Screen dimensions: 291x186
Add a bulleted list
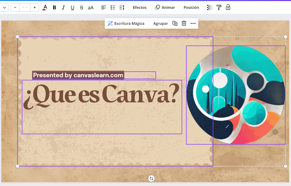(113, 7)
